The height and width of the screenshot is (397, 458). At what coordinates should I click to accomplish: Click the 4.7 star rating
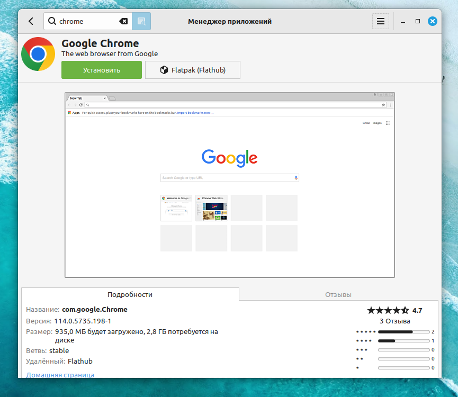394,310
